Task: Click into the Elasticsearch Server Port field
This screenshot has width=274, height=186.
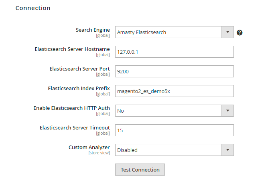Action: click(174, 71)
